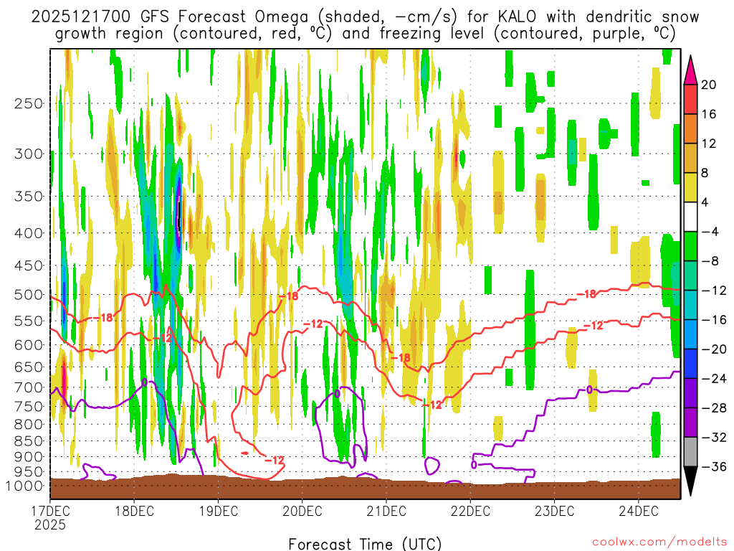Click the gray colorbar segment between -32 and -36

tap(690, 452)
